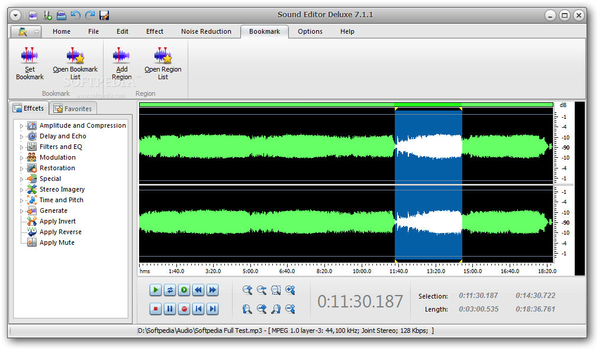Toggle loop playback button
The width and height of the screenshot is (599, 350).
point(170,290)
